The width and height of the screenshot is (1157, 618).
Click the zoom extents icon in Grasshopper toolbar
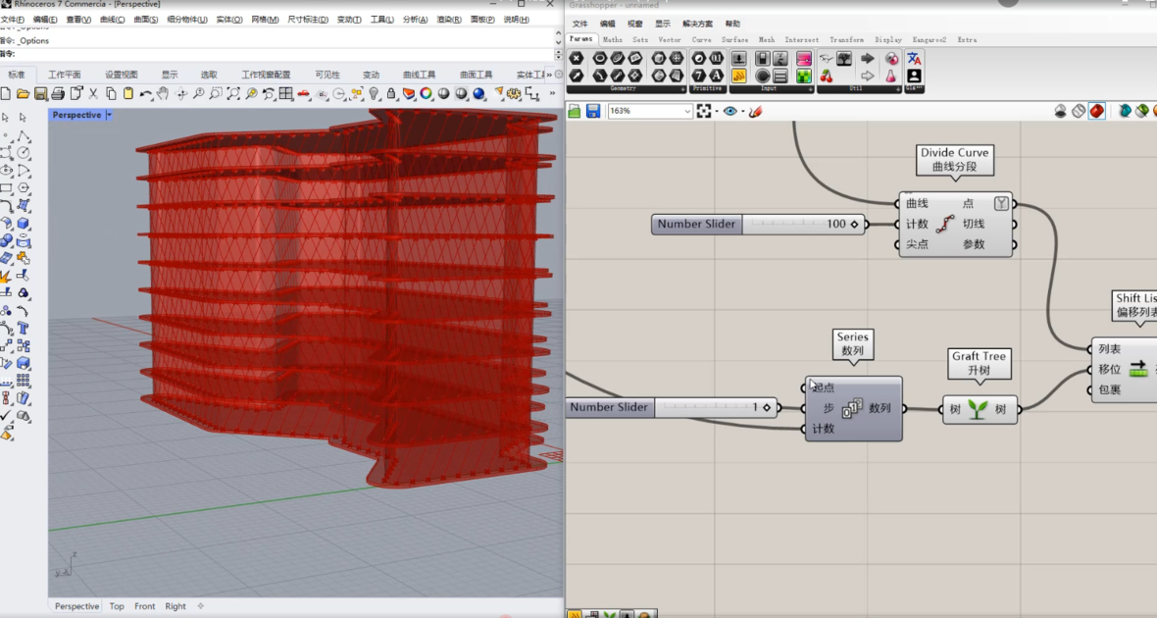click(704, 111)
